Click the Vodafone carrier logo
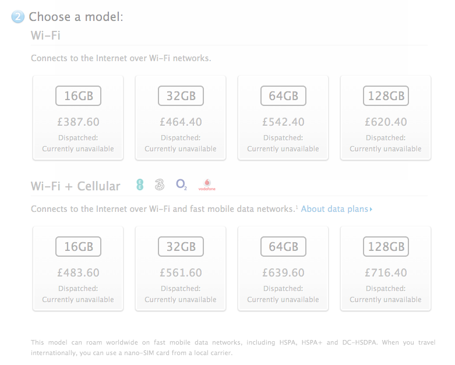Screen dimensions: 455x365 207,186
